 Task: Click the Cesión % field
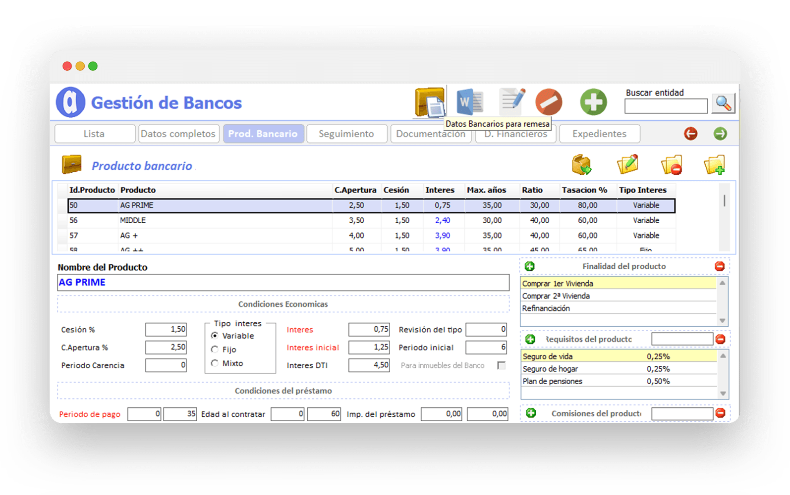166,329
